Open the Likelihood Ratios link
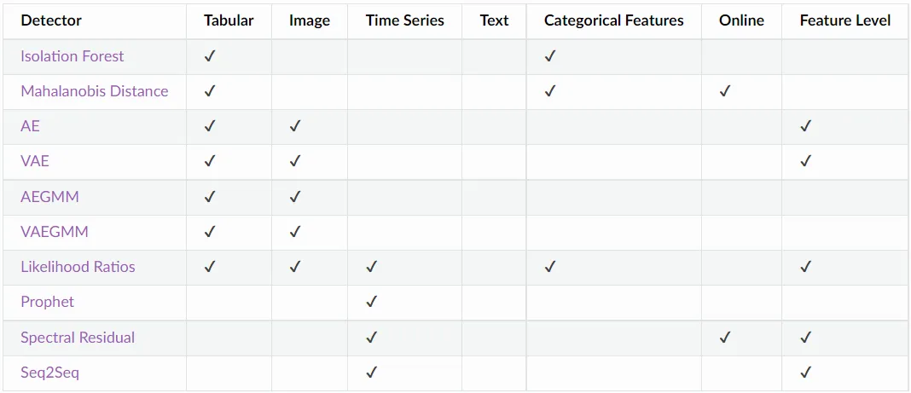 click(x=78, y=267)
